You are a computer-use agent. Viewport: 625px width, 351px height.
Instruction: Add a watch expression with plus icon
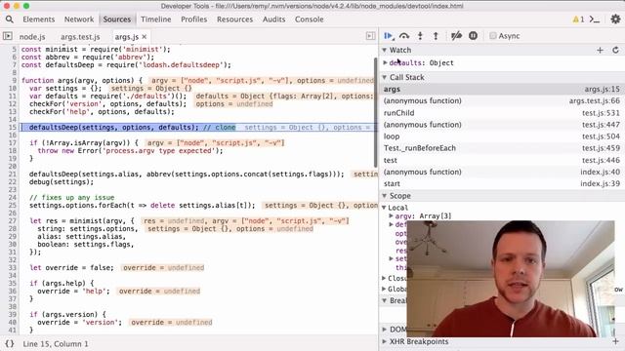point(600,50)
